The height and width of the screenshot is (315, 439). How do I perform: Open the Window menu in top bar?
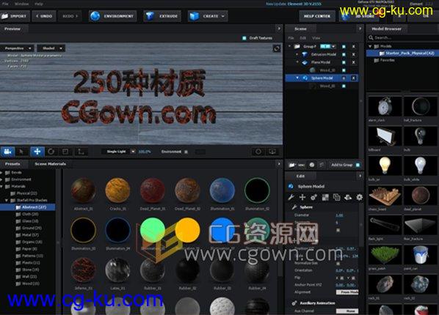tap(21, 4)
